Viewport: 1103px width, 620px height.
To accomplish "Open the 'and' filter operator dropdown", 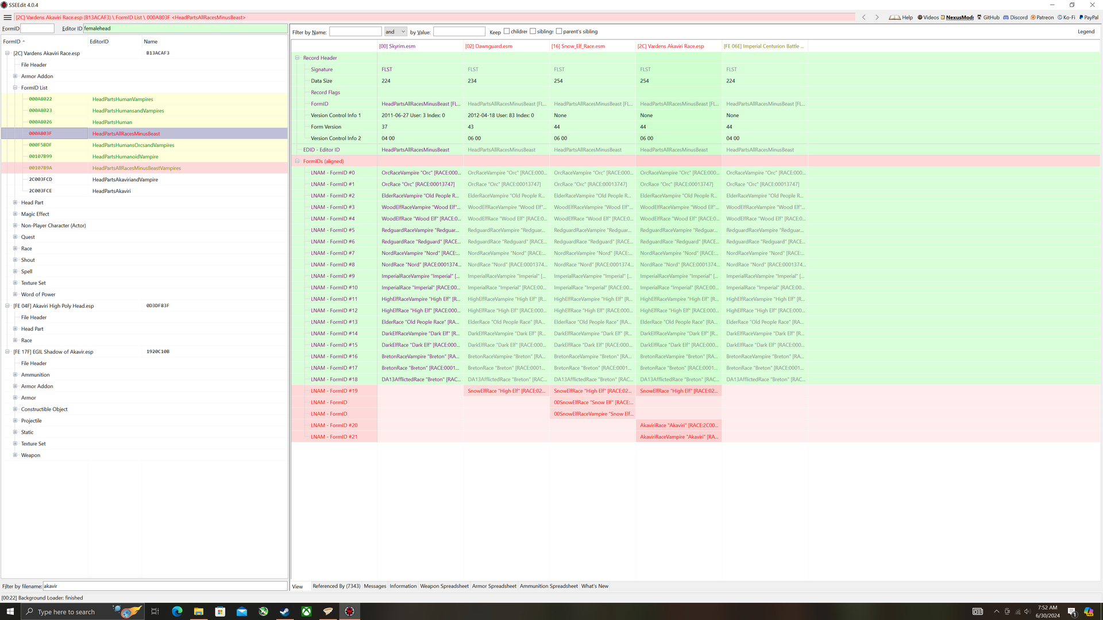I will [x=396, y=32].
